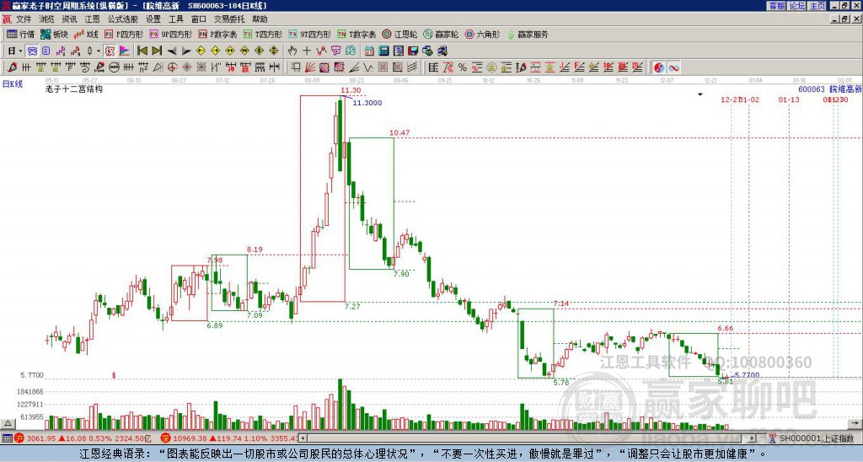This screenshot has height=462, width=863.
Task: Open the 9P四方形 tool
Action: [171, 34]
